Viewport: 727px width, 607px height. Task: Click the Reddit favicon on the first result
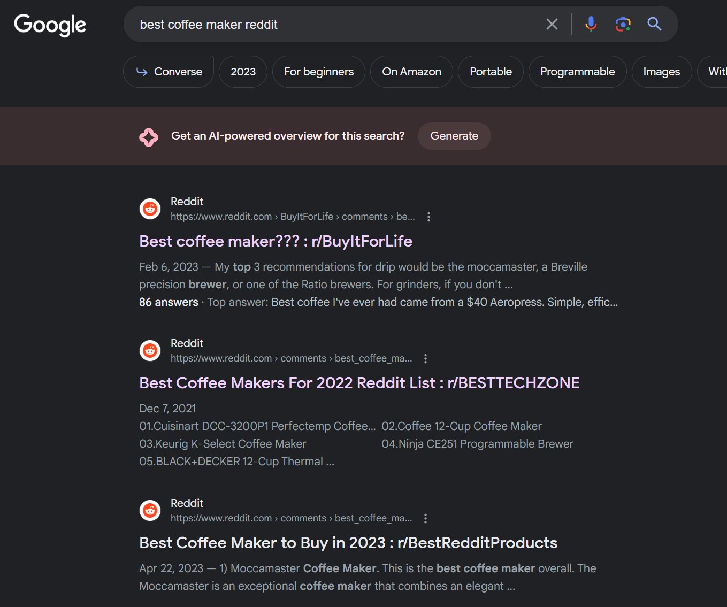150,209
